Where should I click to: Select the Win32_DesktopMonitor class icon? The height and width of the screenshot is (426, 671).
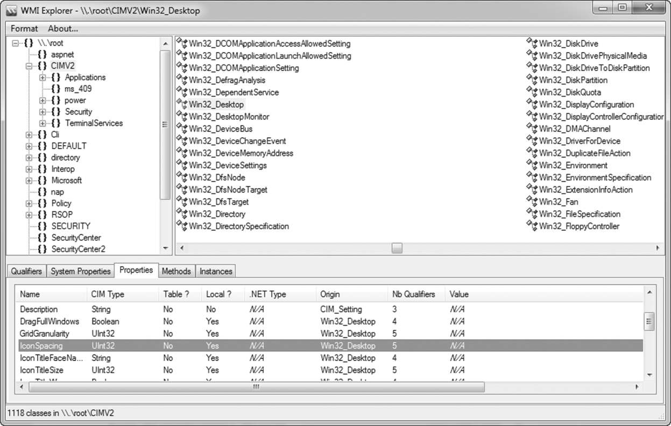[182, 117]
